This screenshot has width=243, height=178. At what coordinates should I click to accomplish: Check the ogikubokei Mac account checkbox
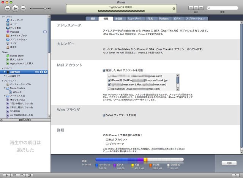pyautogui.click(x=109, y=89)
